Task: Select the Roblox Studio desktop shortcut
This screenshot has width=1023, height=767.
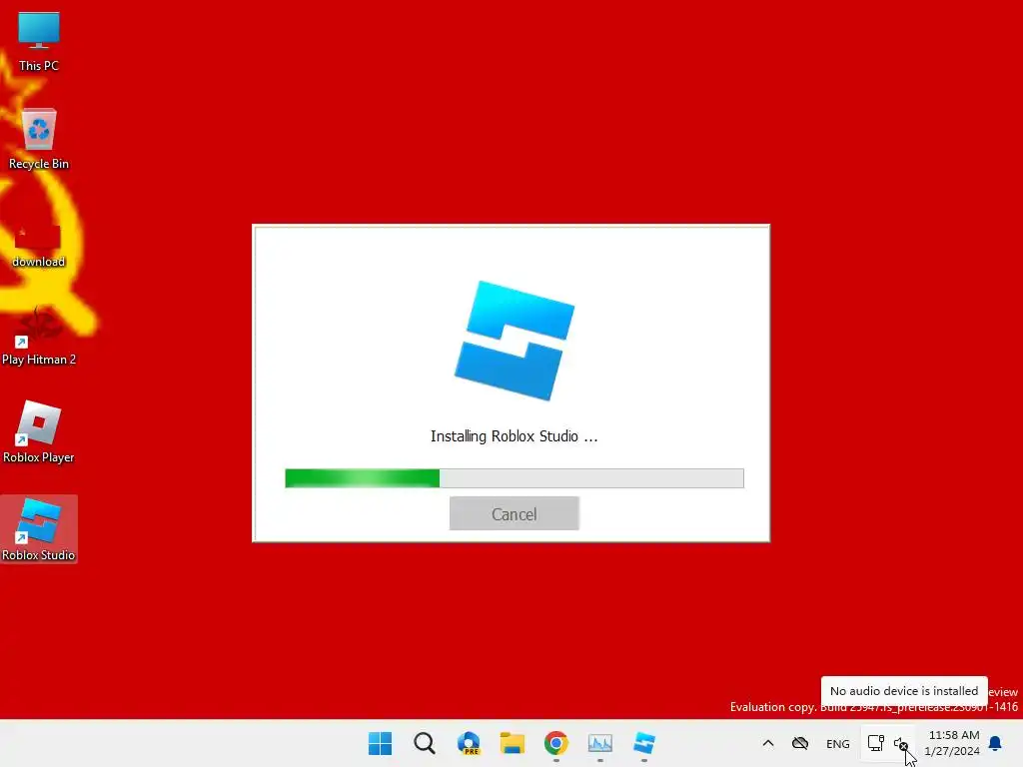Action: 39,529
